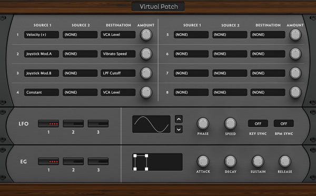316x196 pixels.
Task: Open patch 4 Source 2 (NONE) dropdown
Action: 80,92
